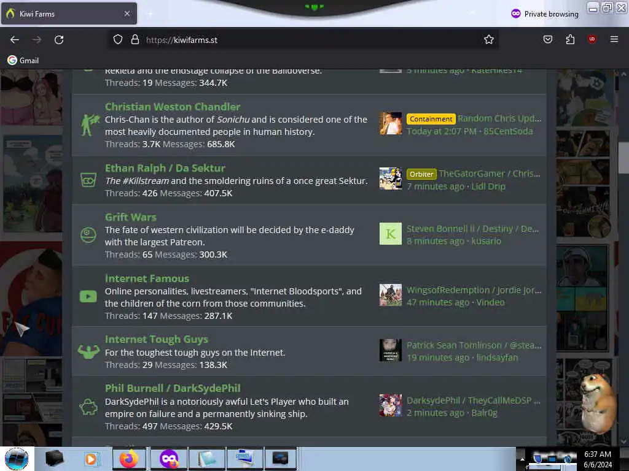Click avatar next to TheGatorGamer thread
Viewport: 629px width, 471px height.
pyautogui.click(x=390, y=178)
